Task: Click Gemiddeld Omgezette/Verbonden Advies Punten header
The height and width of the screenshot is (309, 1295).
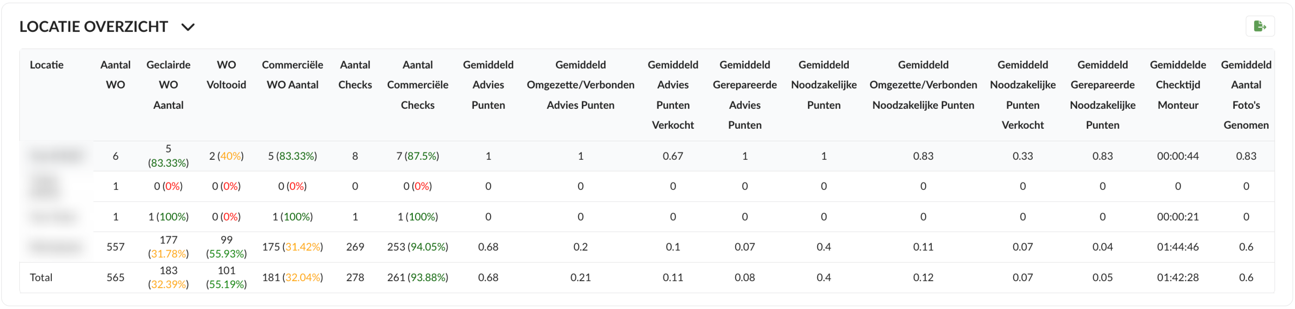Action: tap(580, 85)
